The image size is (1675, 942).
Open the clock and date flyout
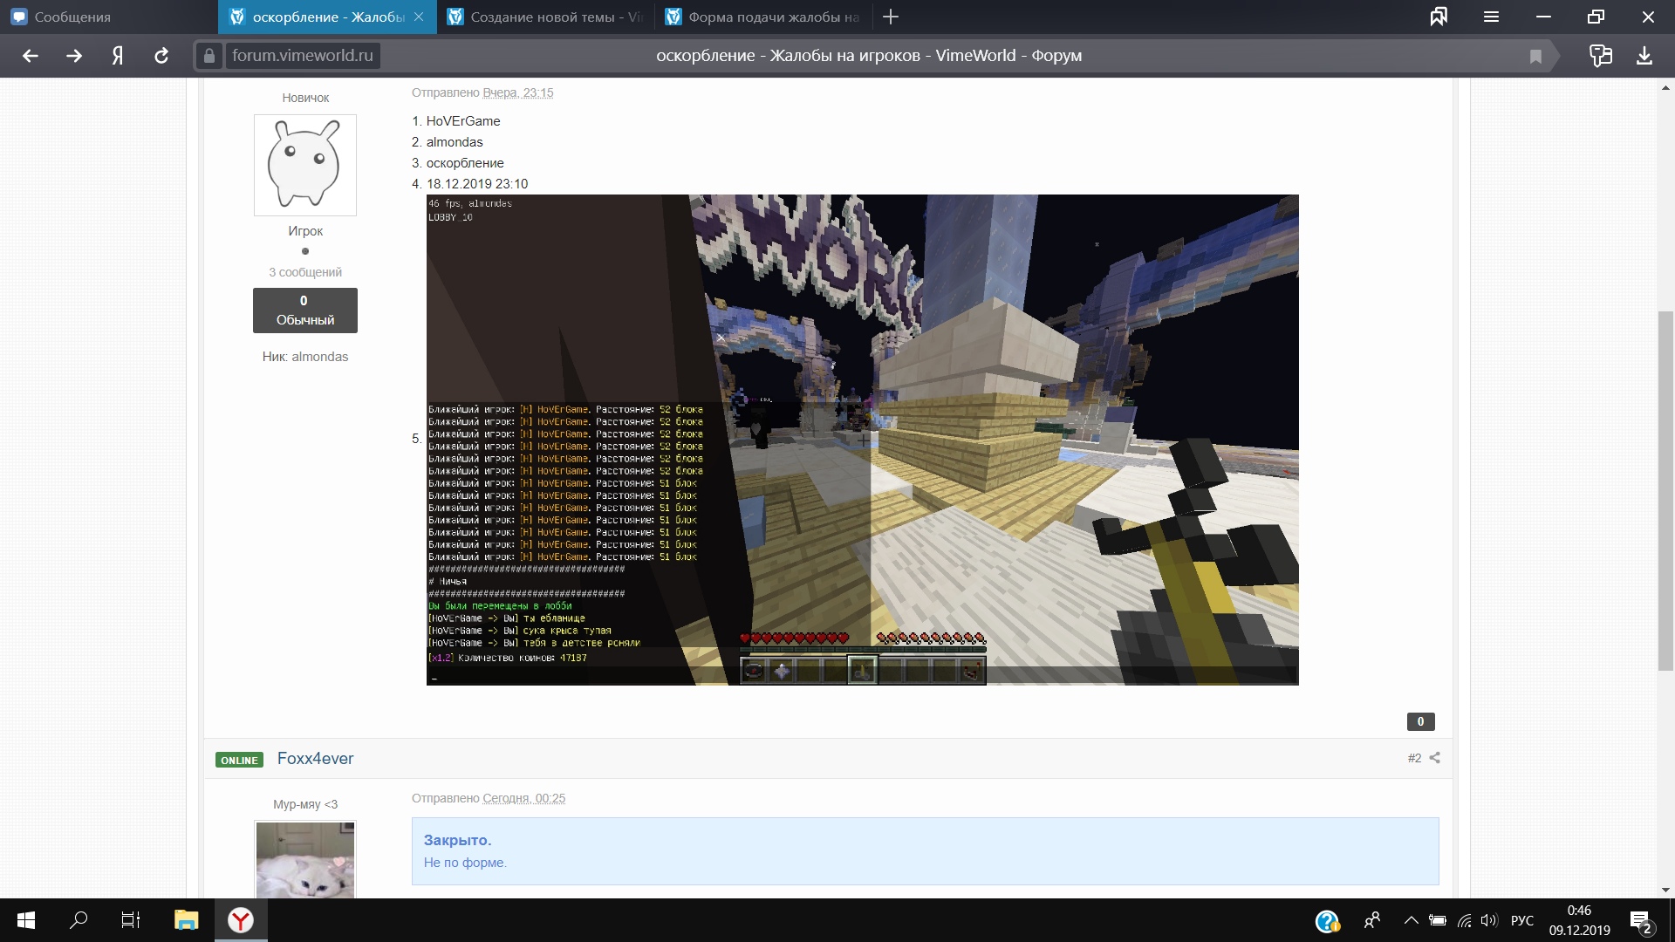1580,920
